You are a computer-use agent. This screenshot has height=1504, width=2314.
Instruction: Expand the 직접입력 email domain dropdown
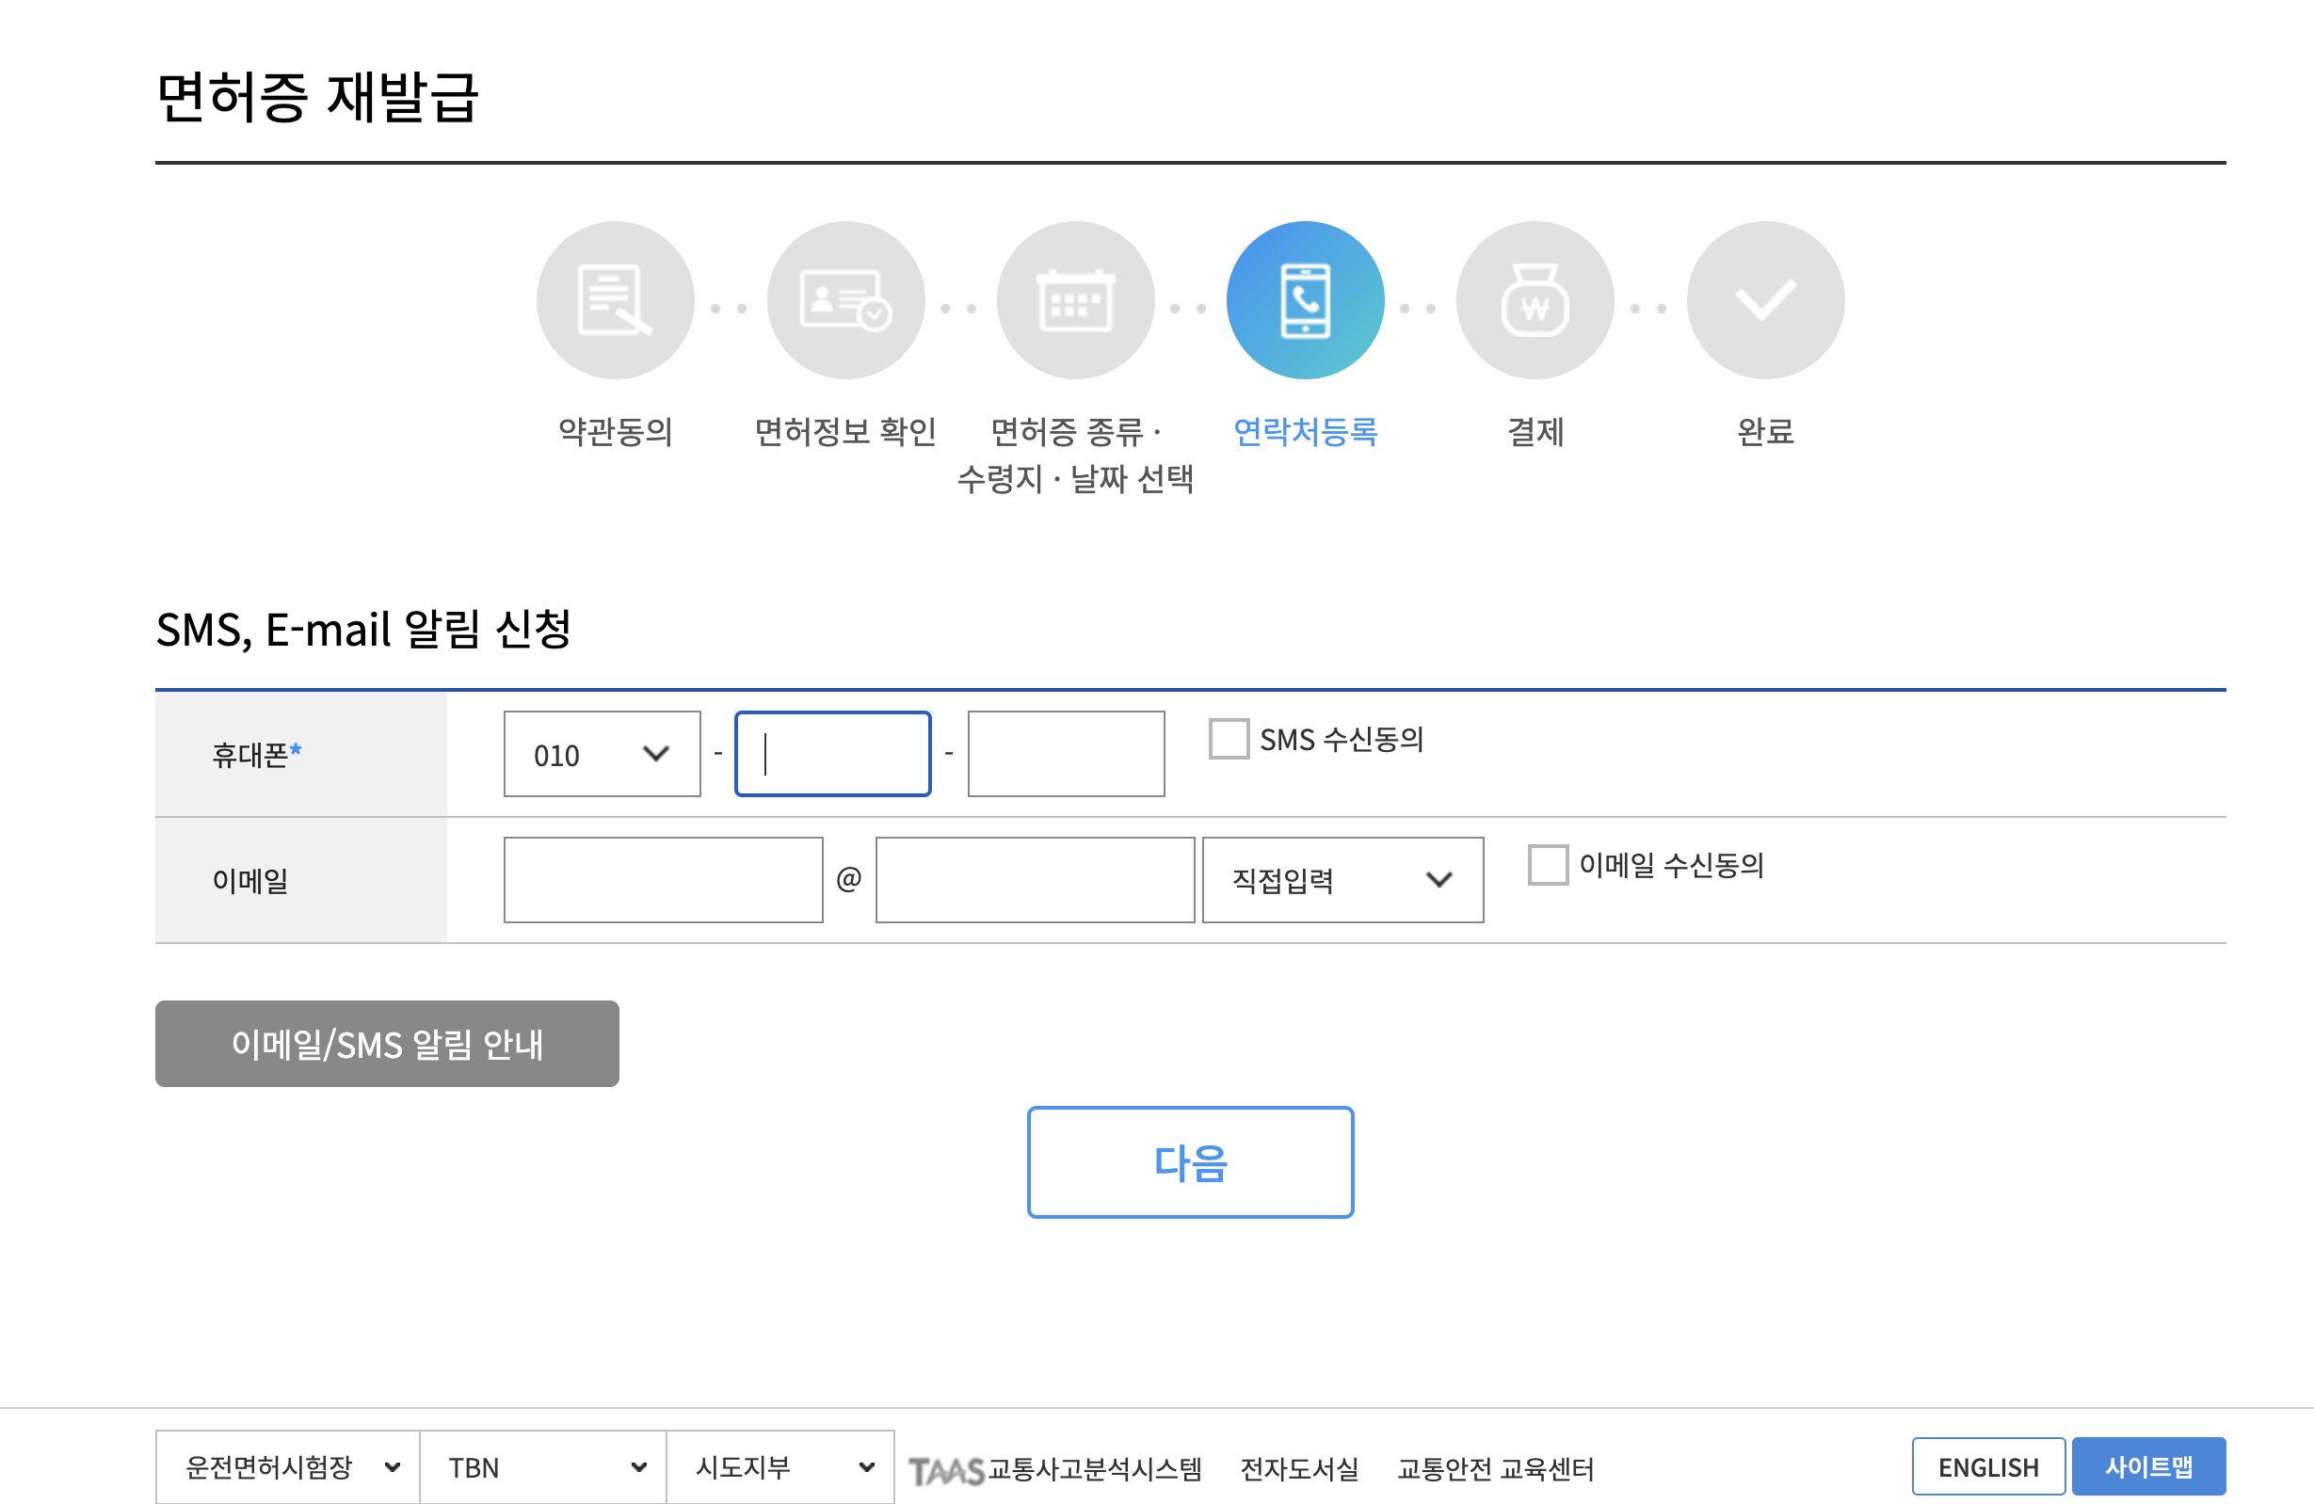click(1342, 880)
